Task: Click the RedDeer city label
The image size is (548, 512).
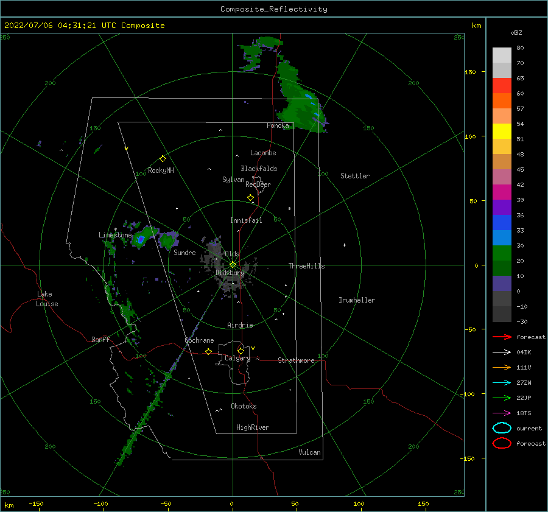Action: click(x=258, y=184)
